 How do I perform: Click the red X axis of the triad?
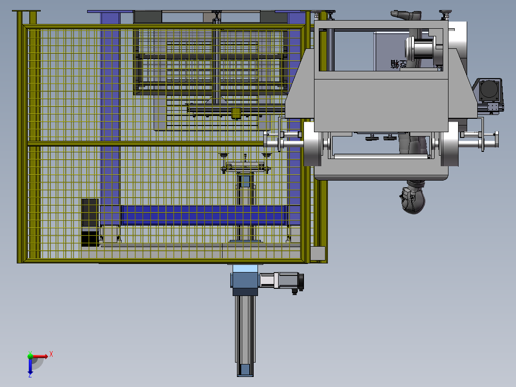pyautogui.click(x=41, y=356)
